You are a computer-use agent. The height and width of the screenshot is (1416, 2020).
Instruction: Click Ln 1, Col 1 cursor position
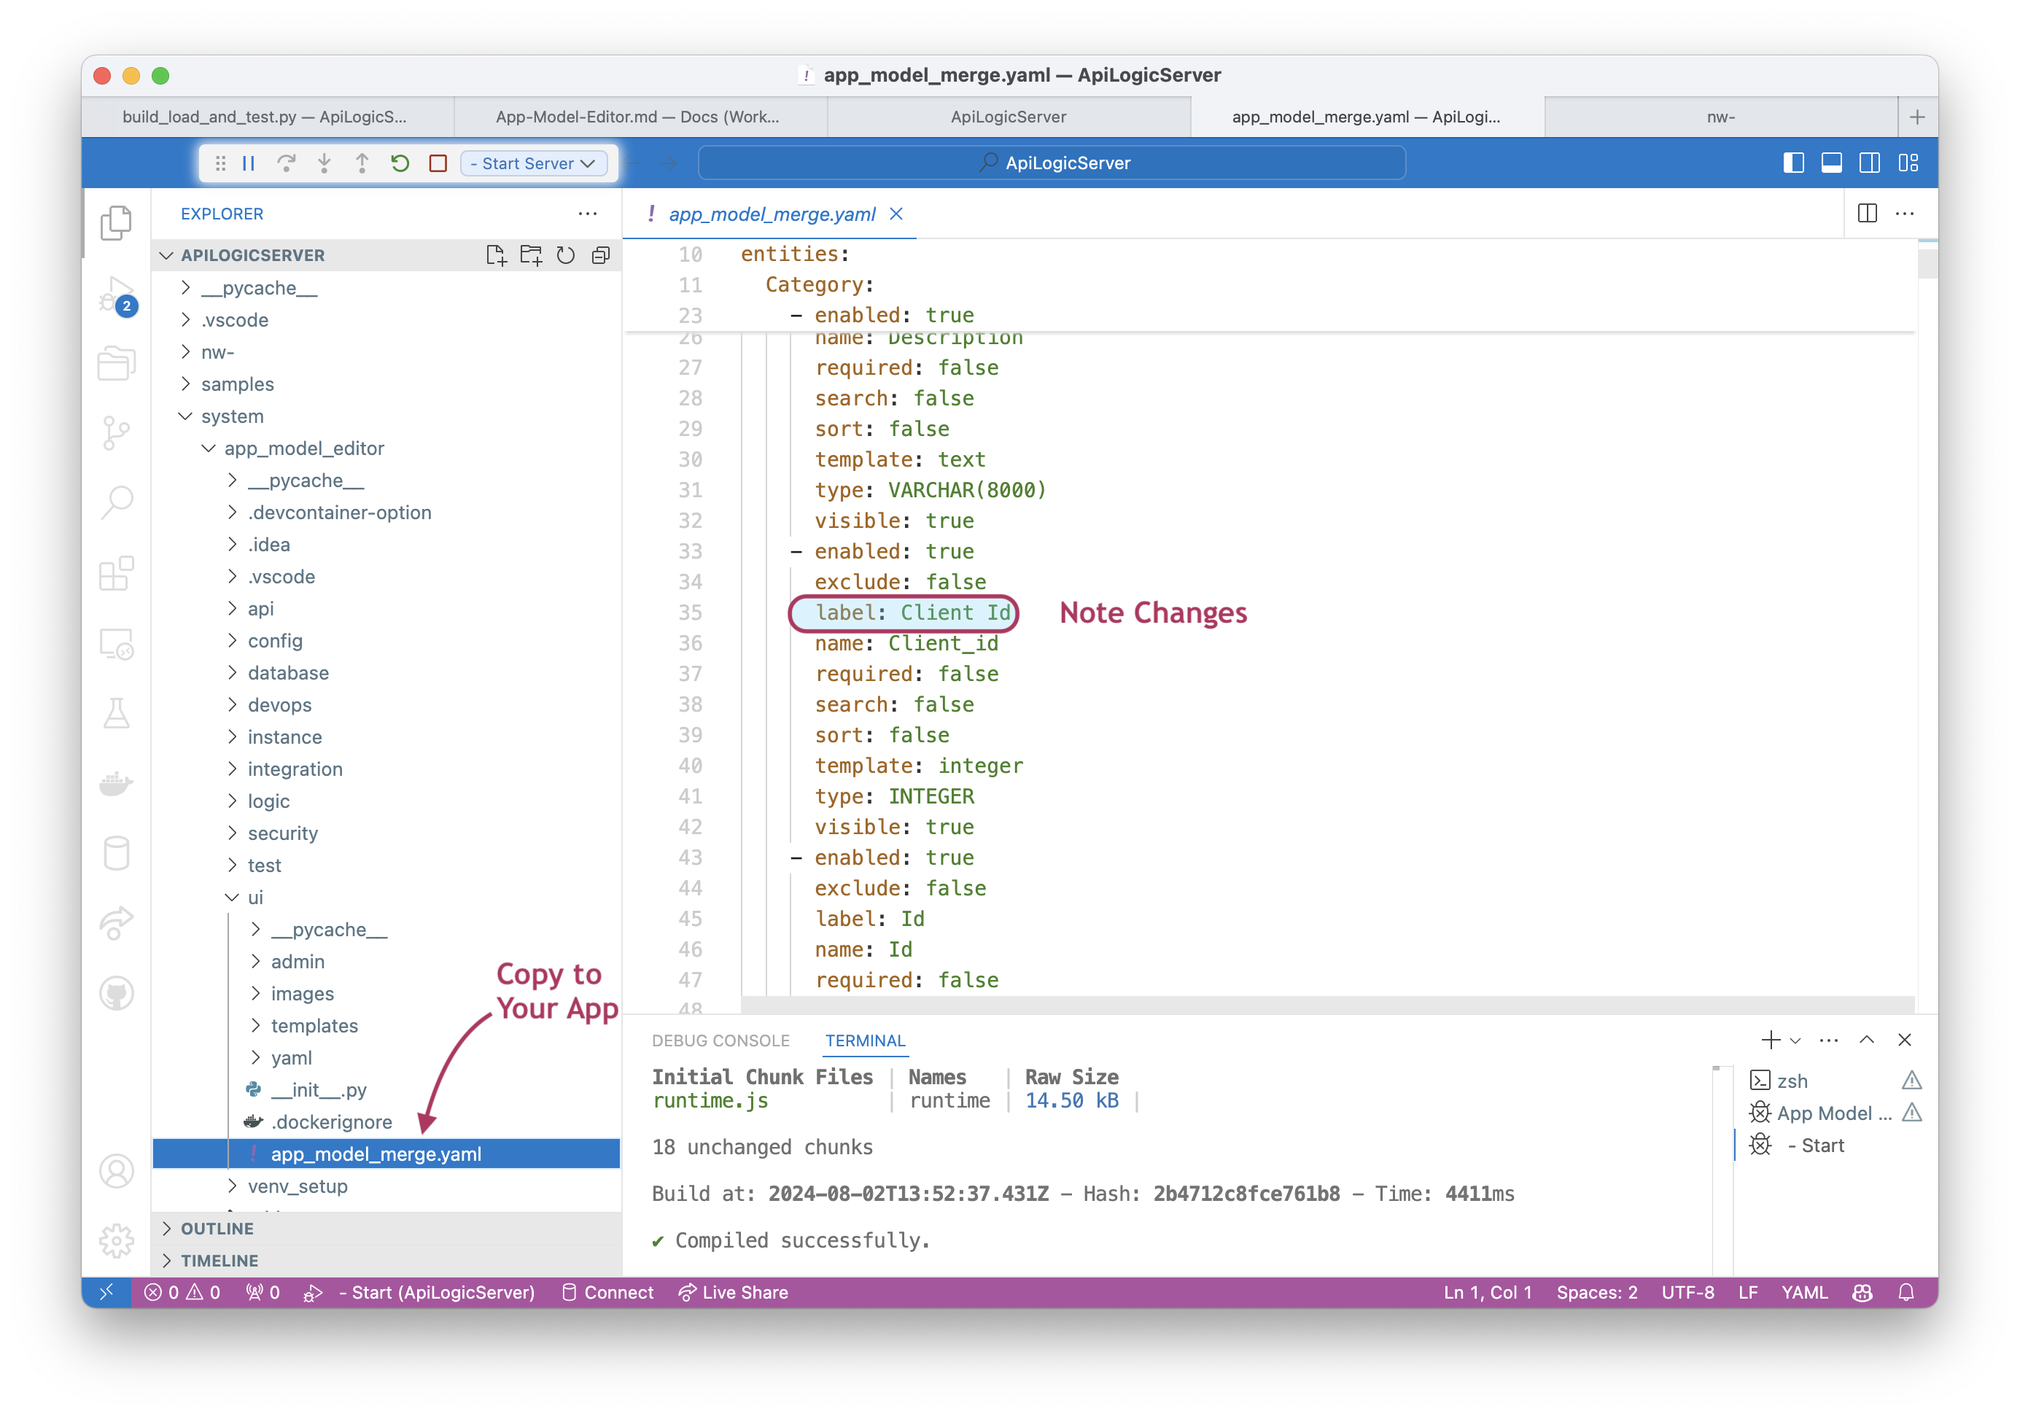1488,1293
